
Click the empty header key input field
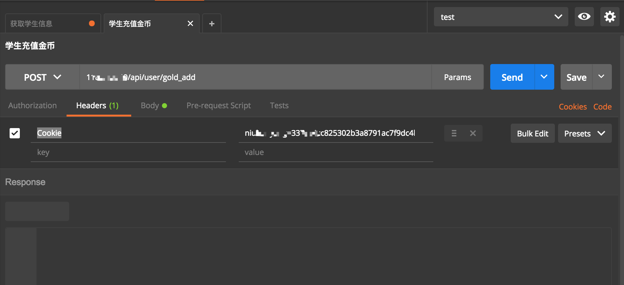[x=128, y=152]
